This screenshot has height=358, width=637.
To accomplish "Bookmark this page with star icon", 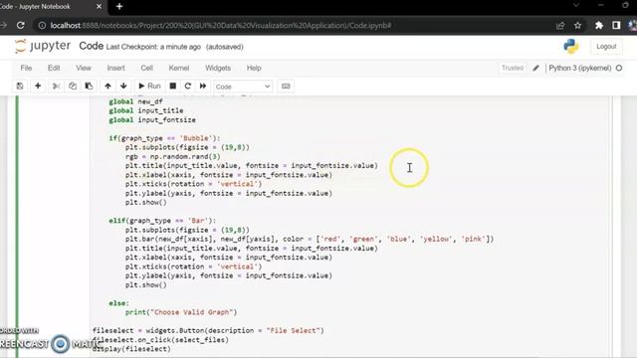I will tap(577, 25).
